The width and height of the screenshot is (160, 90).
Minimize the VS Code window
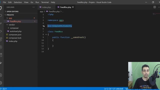pos(146,2)
